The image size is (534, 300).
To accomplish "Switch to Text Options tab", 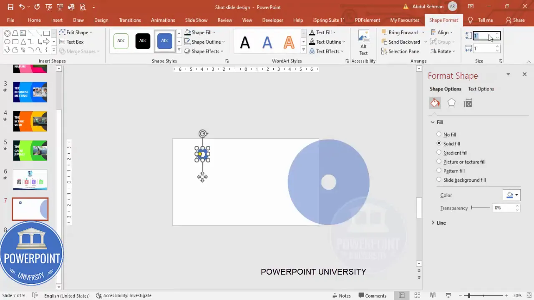I will 481,89.
